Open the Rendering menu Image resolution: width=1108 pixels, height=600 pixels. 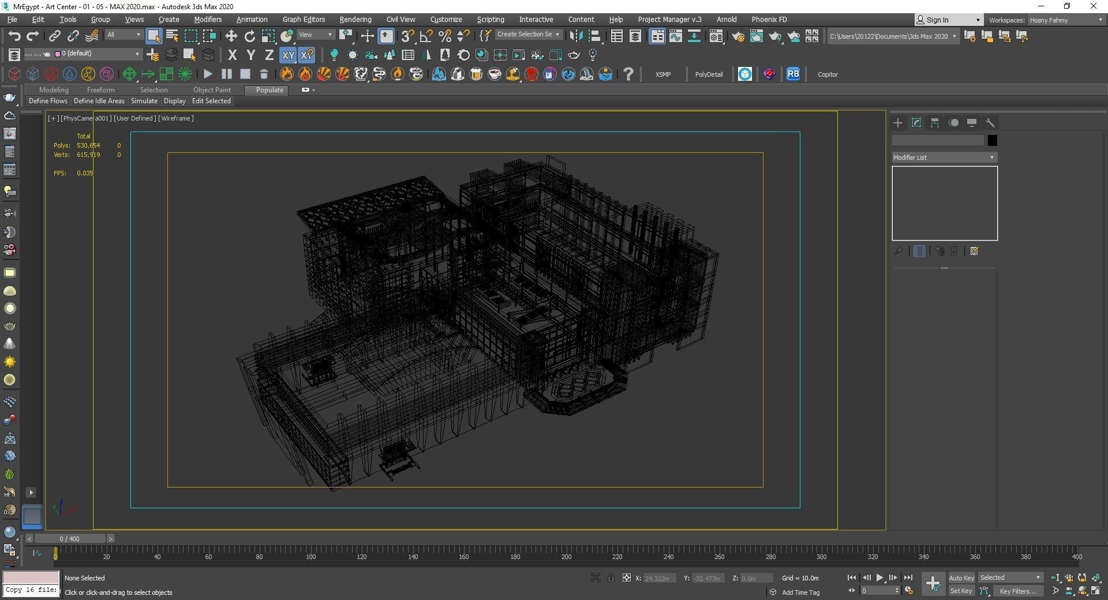click(x=355, y=20)
